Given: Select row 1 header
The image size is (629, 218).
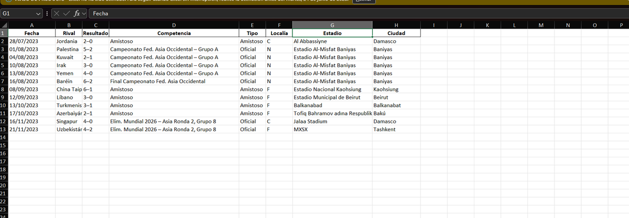Looking at the screenshot, I should pyautogui.click(x=4, y=33).
